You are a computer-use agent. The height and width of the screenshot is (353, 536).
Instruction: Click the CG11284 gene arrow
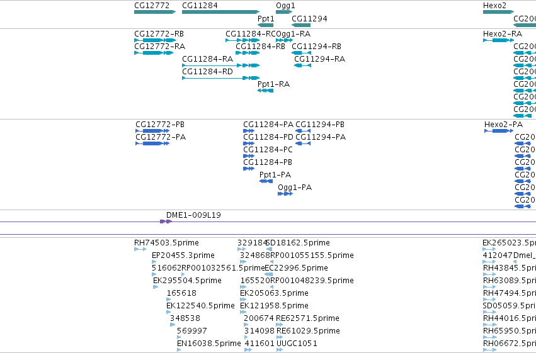click(x=221, y=12)
